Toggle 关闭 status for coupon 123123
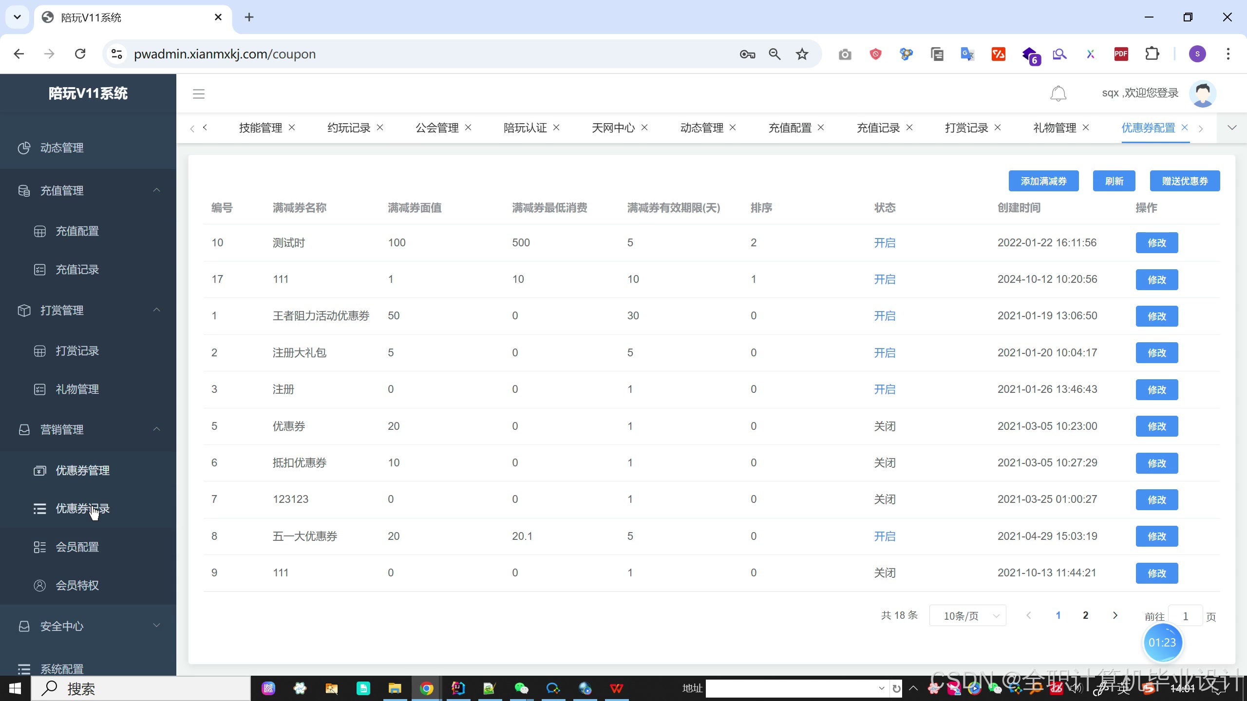Image resolution: width=1247 pixels, height=701 pixels. 885,499
